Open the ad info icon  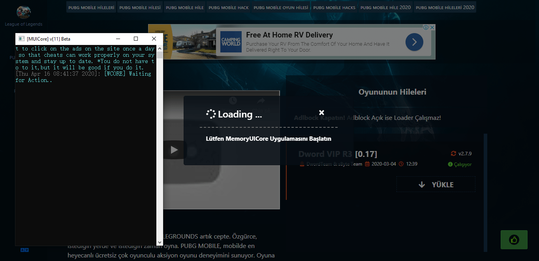point(426,27)
